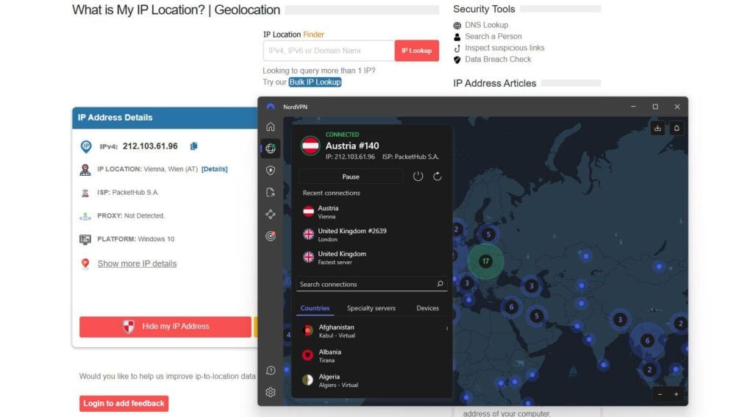Open Inspect suspicious links tool
The height and width of the screenshot is (417, 753).
pos(504,48)
